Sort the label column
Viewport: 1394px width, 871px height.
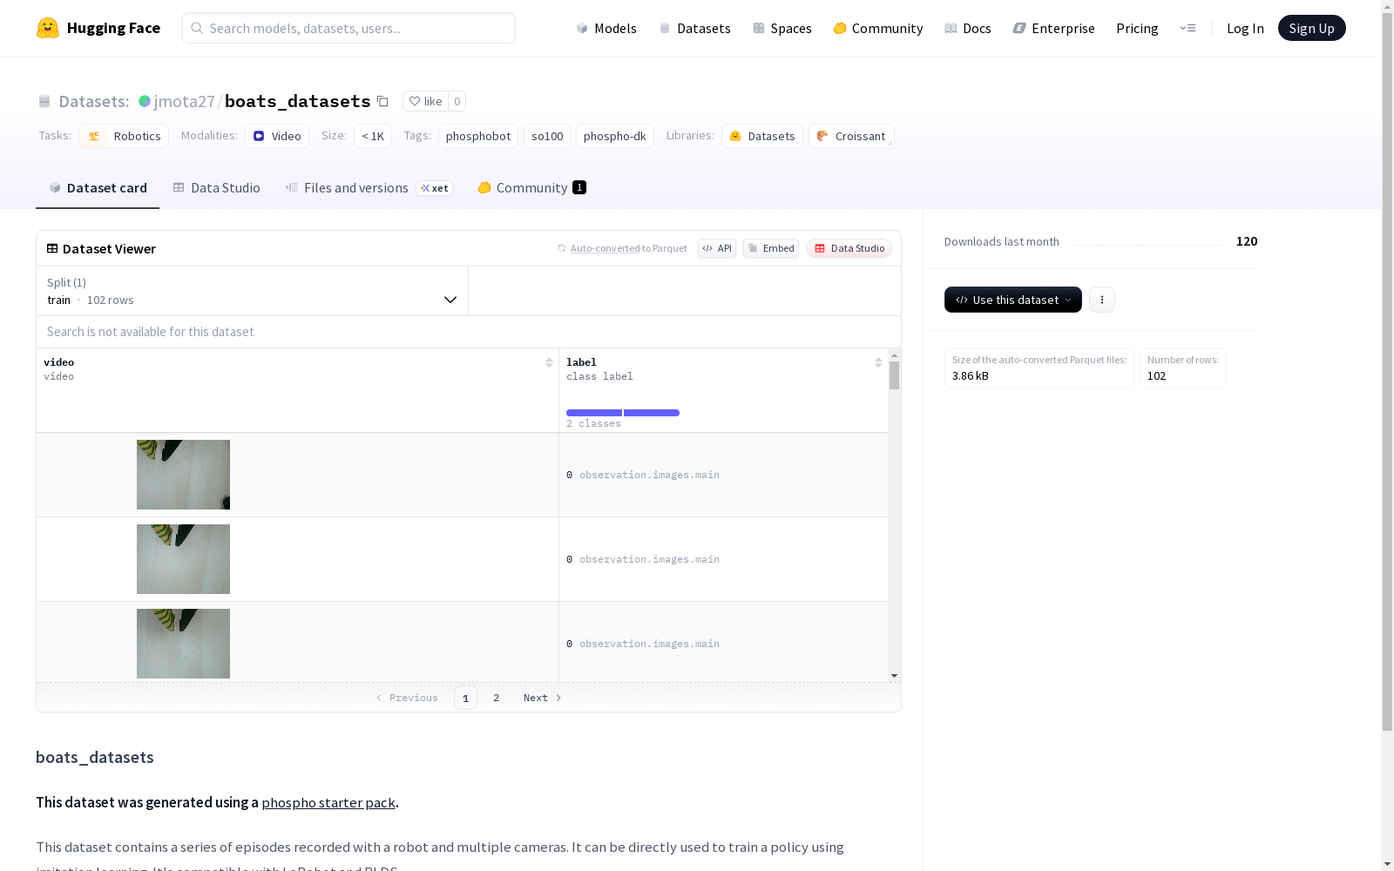click(x=878, y=362)
